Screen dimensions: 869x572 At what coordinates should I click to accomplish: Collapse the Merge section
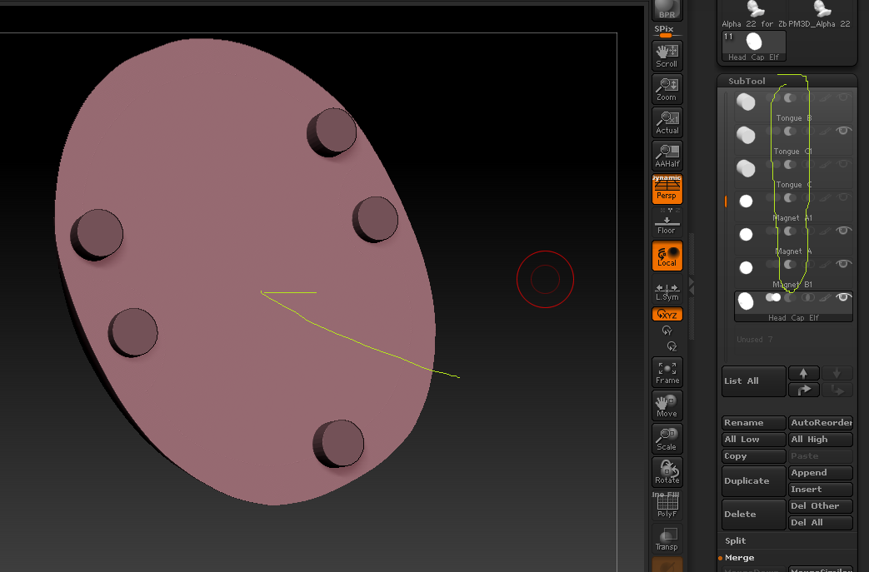[739, 558]
